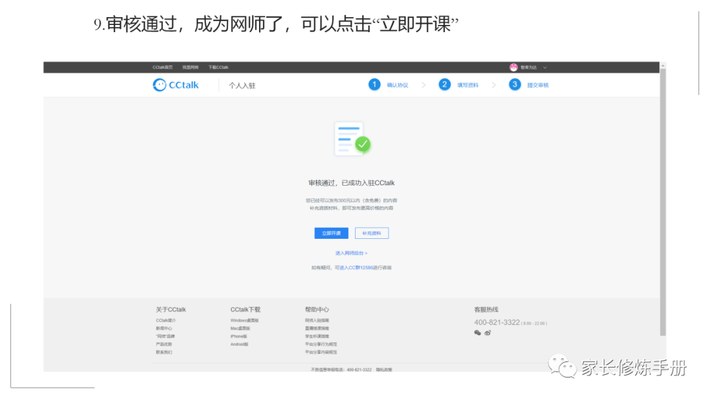This screenshot has height=399, width=710.
Task: Open the 新闻中心 footer link
Action: (164, 329)
